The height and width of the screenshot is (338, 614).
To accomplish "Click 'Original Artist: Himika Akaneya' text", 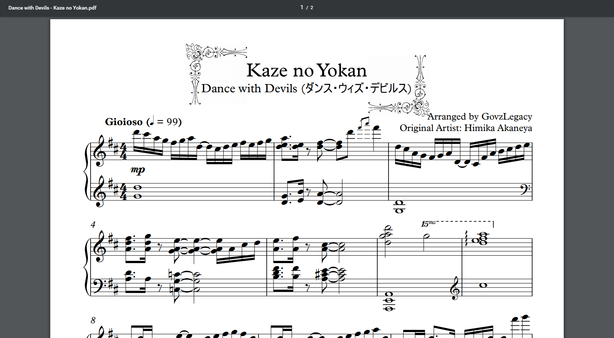I will pos(466,128).
